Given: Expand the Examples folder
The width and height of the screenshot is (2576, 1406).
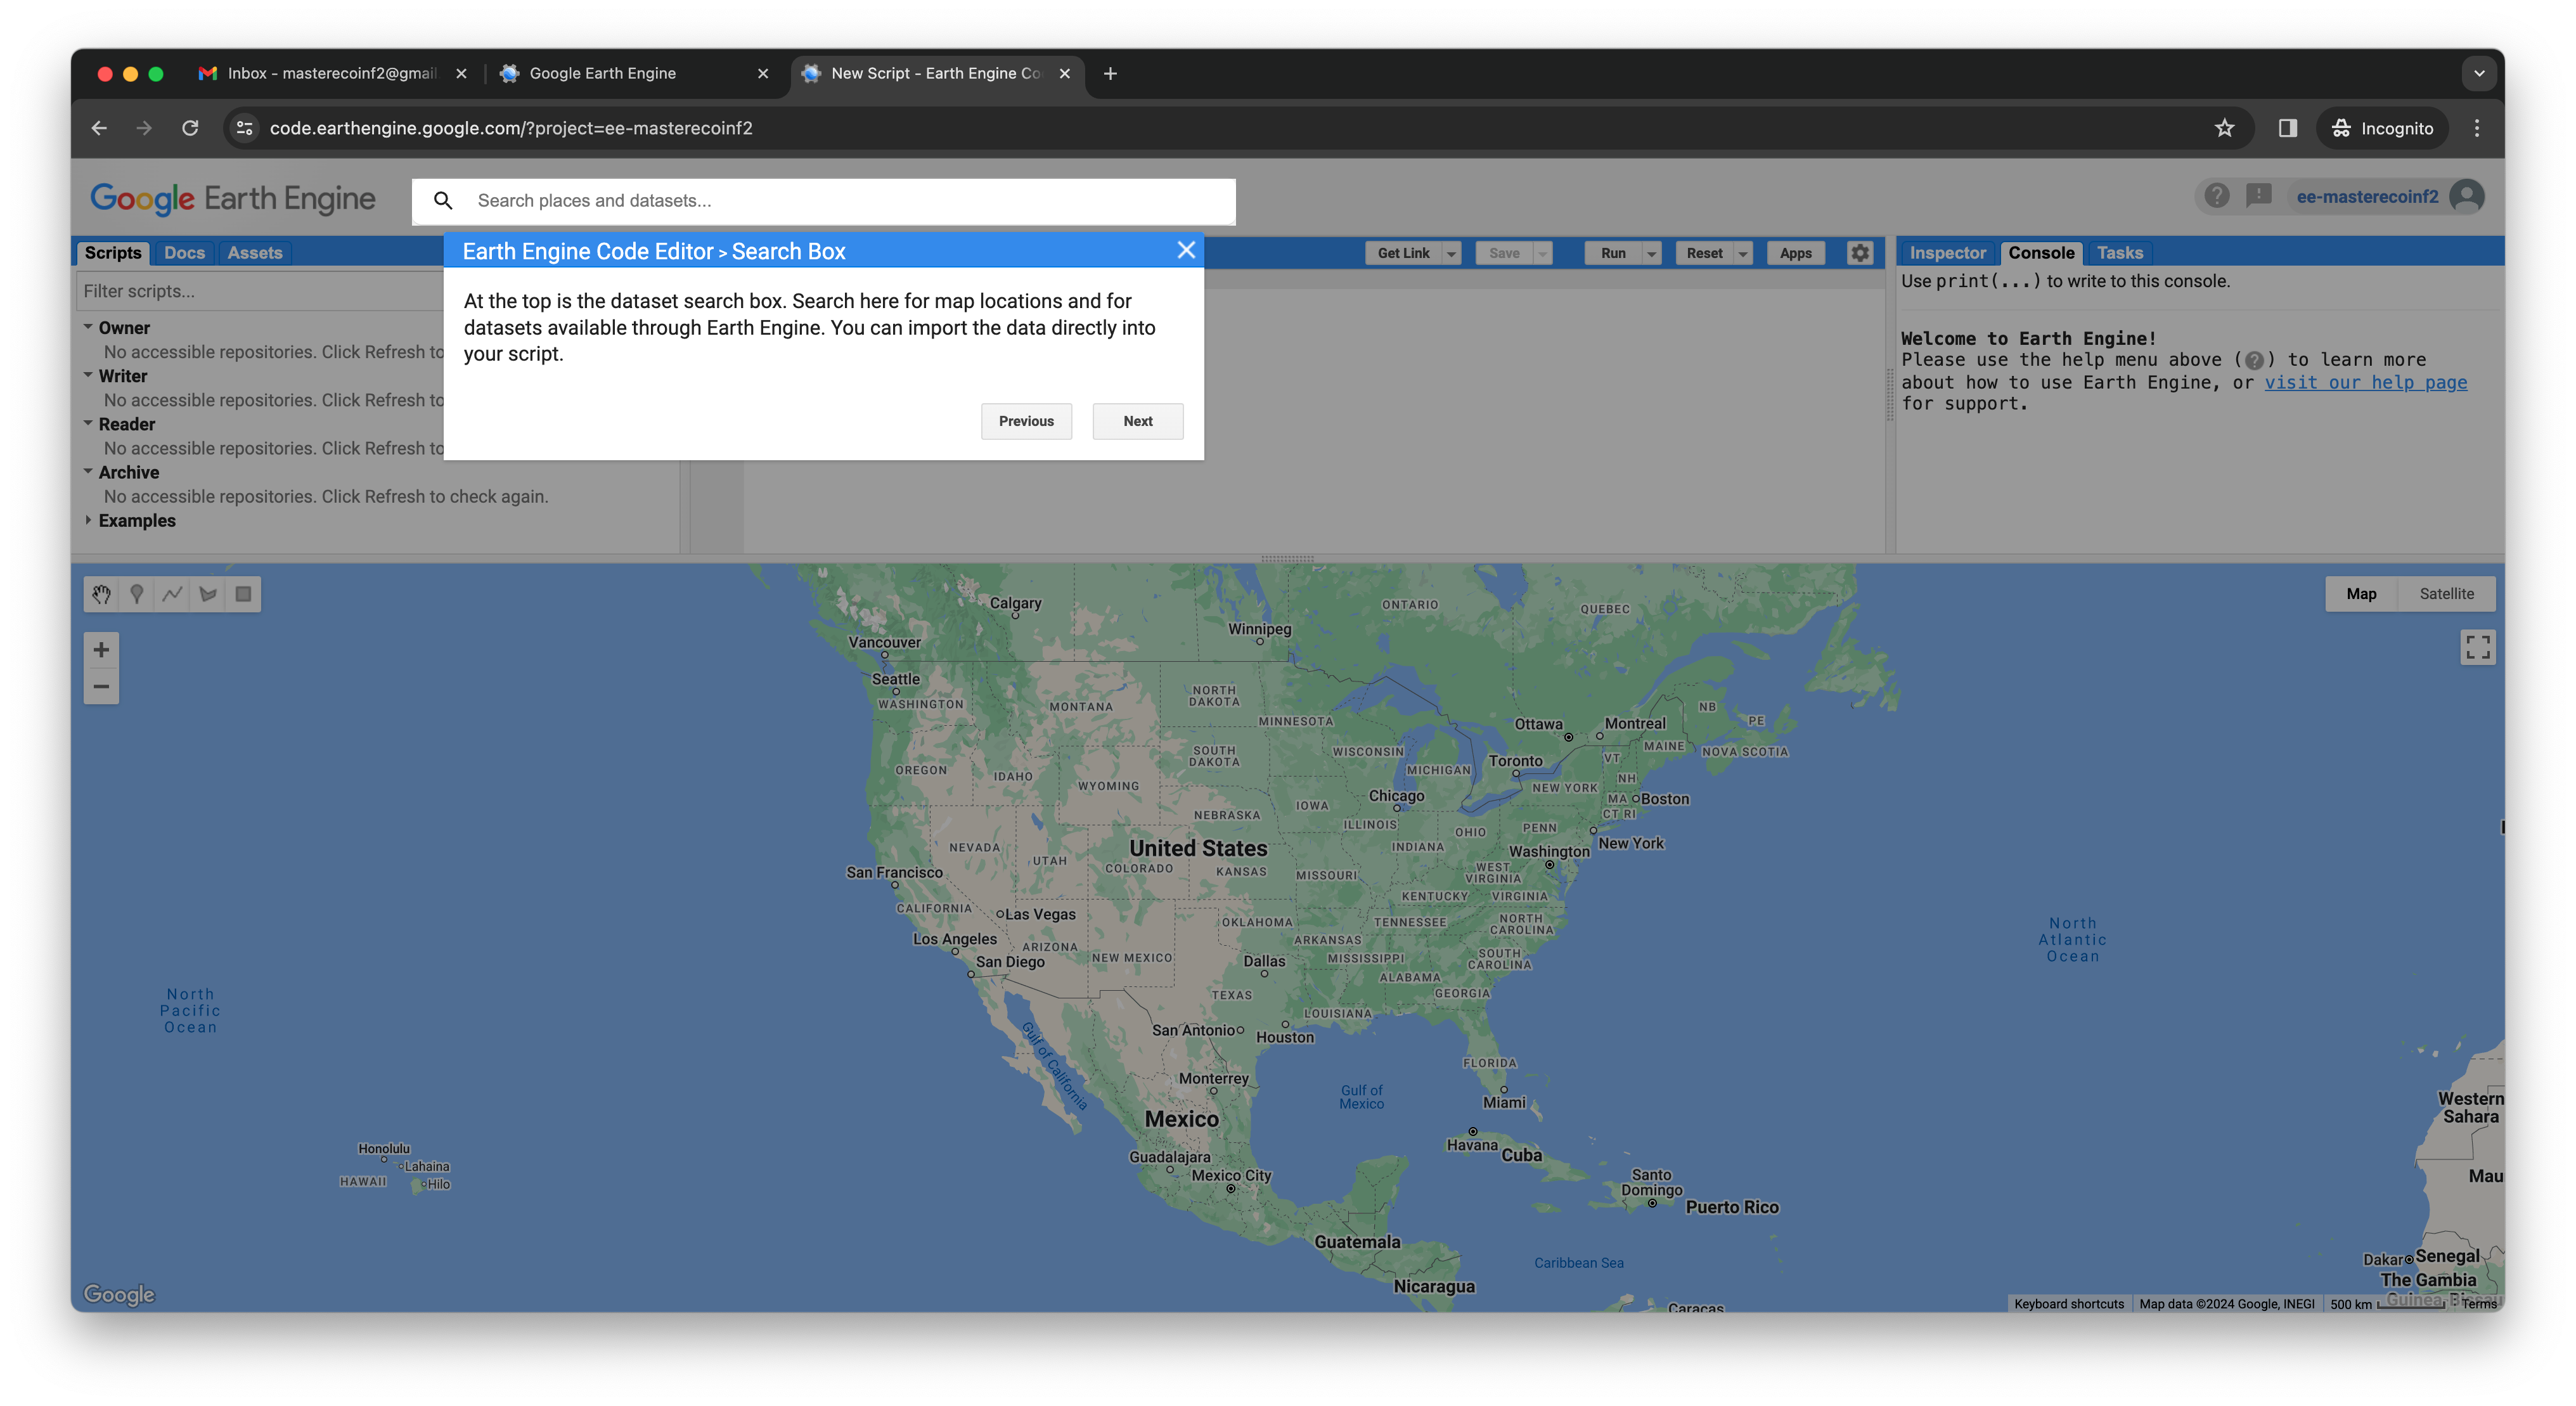Looking at the screenshot, I should tap(89, 520).
